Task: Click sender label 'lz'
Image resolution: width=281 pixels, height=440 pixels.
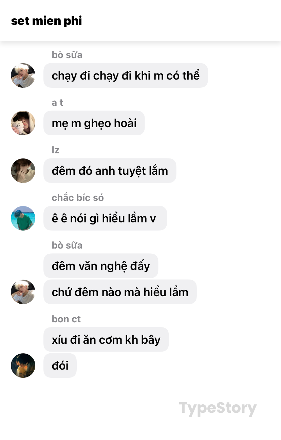Action: [x=55, y=150]
